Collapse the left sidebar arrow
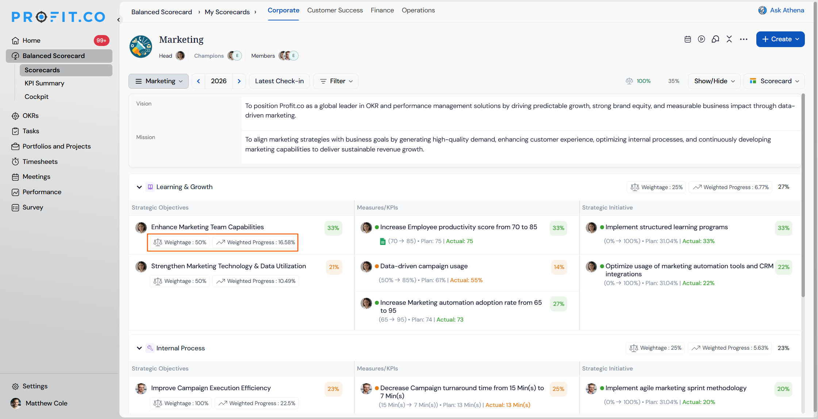The width and height of the screenshot is (818, 419). [x=118, y=20]
